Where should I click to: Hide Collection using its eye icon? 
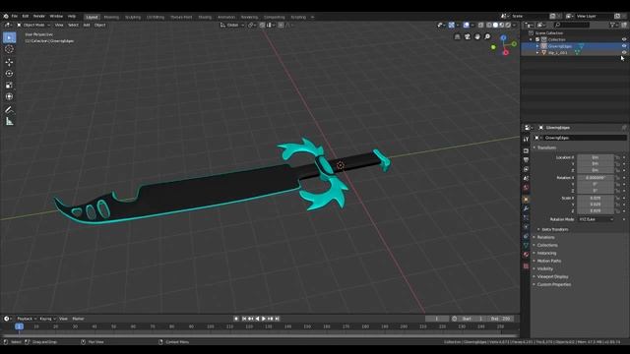(624, 39)
